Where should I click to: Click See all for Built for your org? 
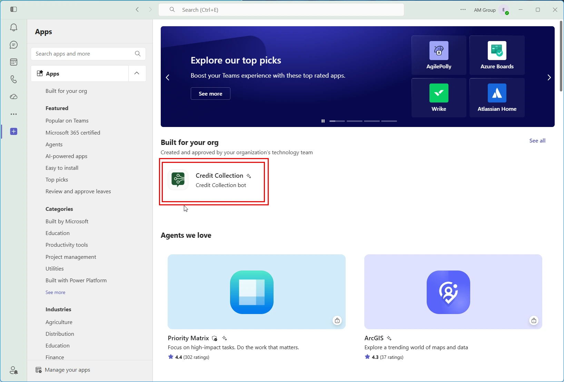(537, 141)
